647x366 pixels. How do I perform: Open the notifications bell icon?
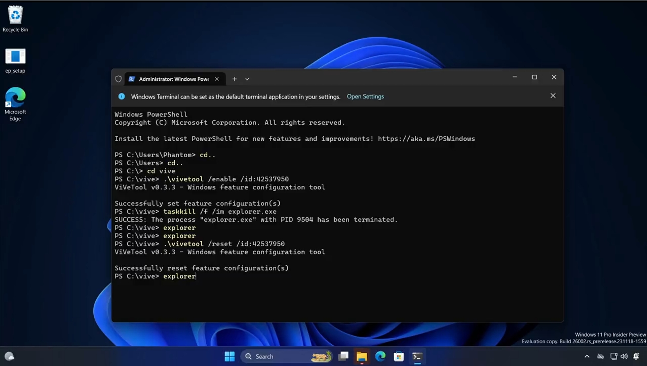pyautogui.click(x=637, y=356)
